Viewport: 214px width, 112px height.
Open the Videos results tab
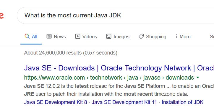tap(86, 37)
